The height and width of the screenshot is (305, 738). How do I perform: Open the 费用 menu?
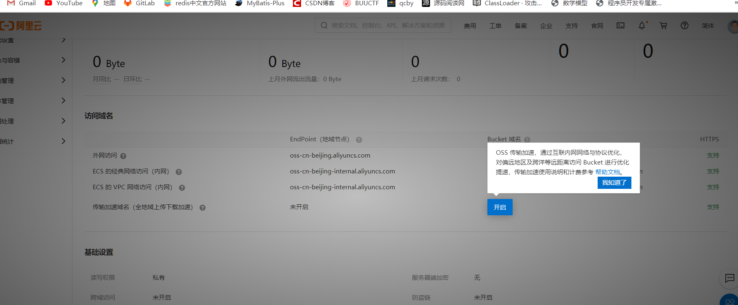pos(470,26)
